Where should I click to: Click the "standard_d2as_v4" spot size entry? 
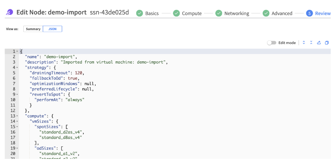(61, 132)
